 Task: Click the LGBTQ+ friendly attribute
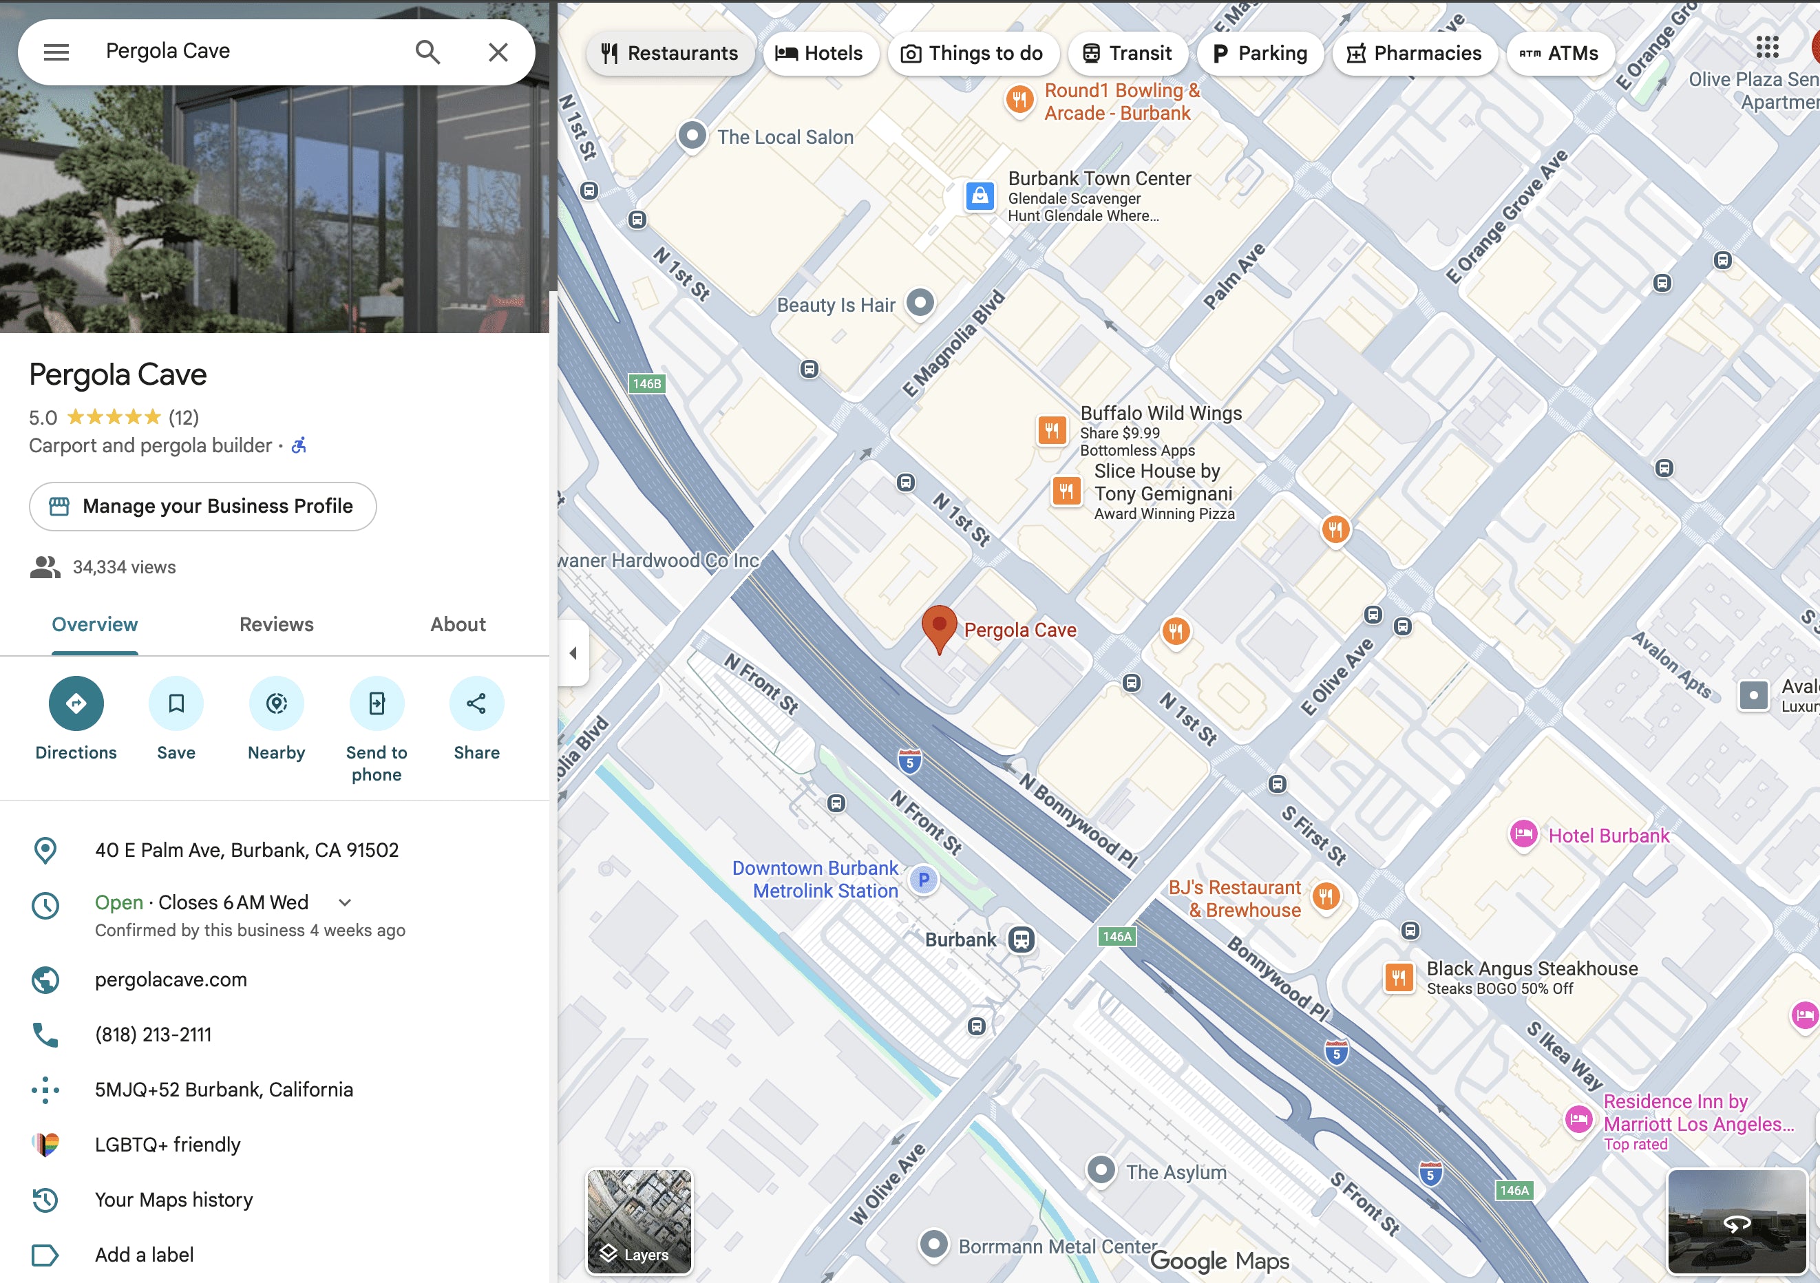click(167, 1145)
